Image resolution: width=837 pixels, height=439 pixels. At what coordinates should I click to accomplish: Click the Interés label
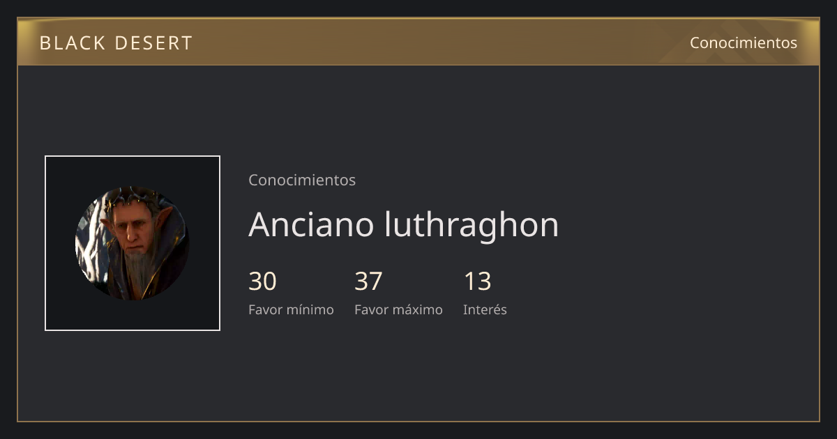[485, 309]
